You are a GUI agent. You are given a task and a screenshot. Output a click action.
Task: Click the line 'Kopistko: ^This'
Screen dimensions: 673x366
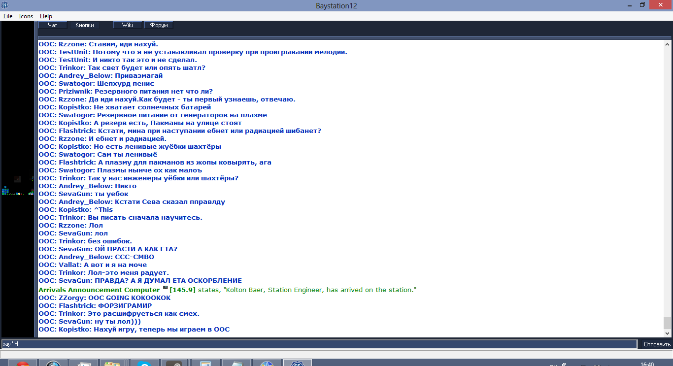(75, 210)
